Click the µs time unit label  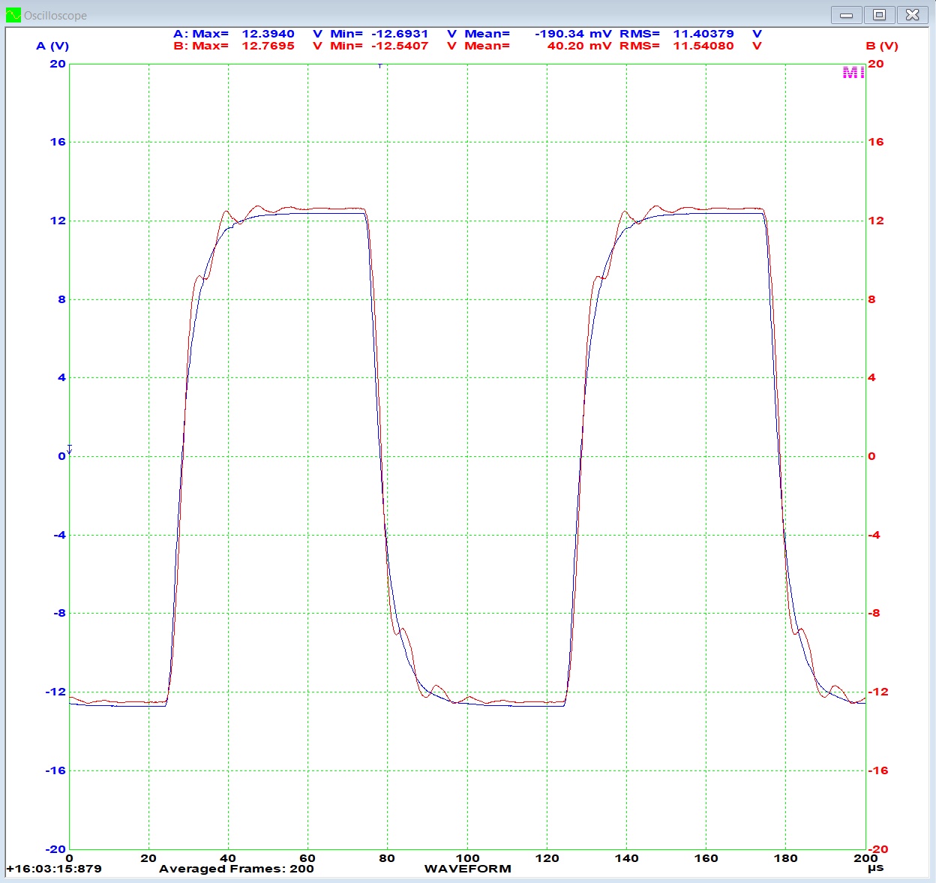875,869
